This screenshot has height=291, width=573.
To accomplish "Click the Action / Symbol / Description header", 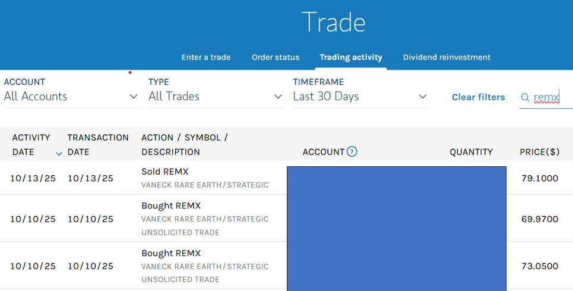I will (x=185, y=145).
